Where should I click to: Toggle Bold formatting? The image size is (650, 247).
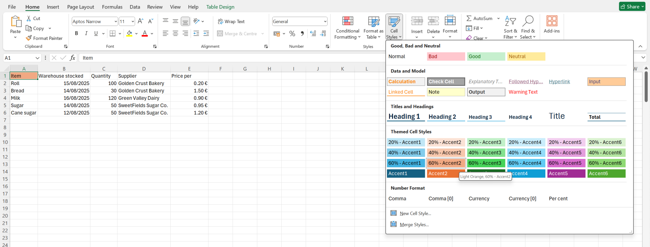pos(77,33)
